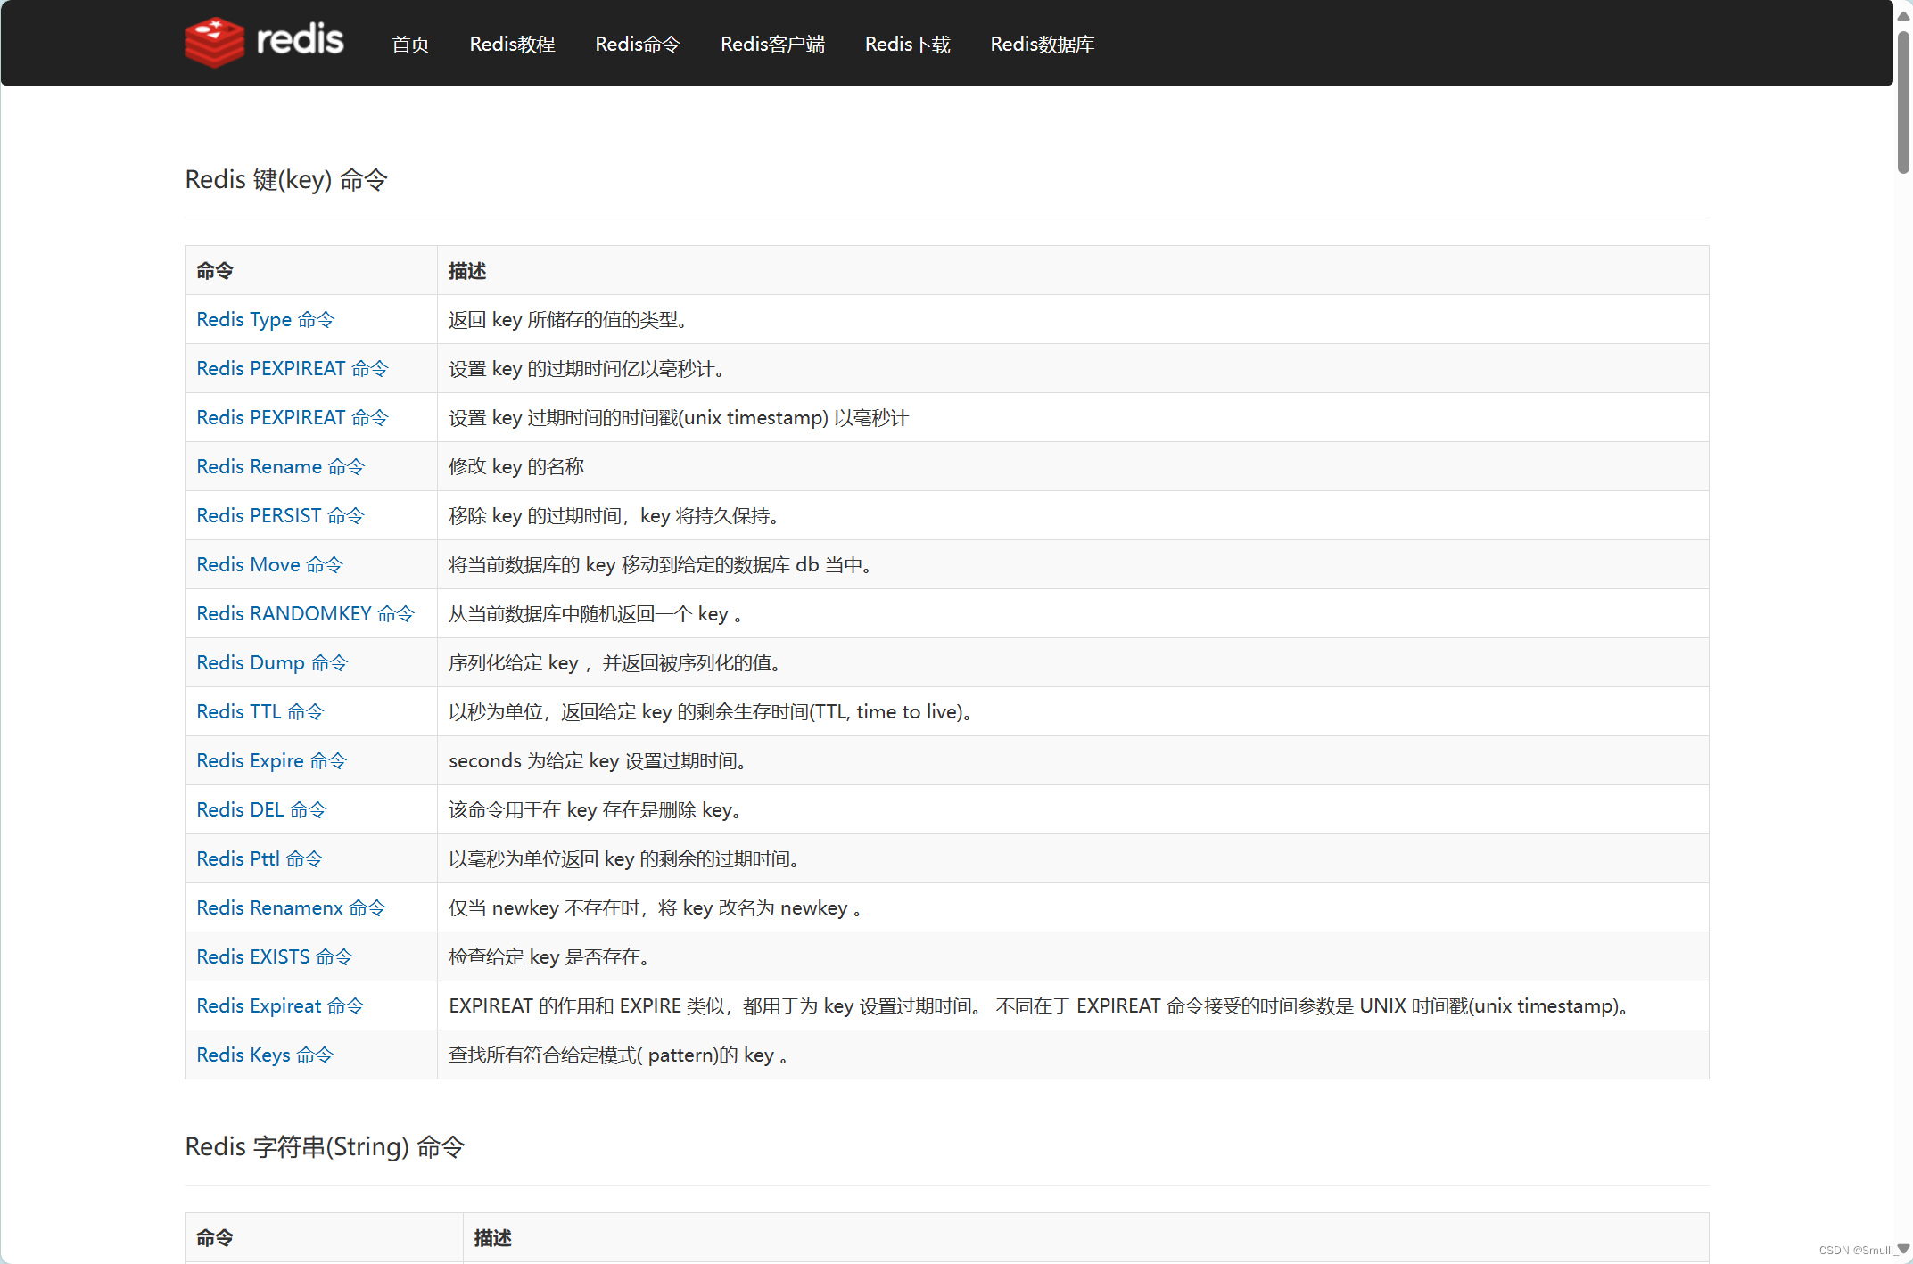Open the Redis EXISTS 命令 link
The image size is (1913, 1264).
tap(275, 956)
